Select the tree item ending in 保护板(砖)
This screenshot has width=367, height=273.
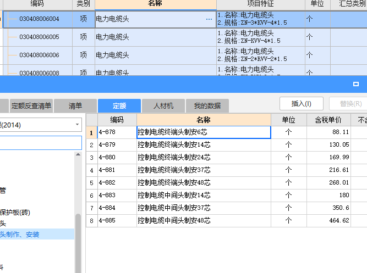(15, 213)
